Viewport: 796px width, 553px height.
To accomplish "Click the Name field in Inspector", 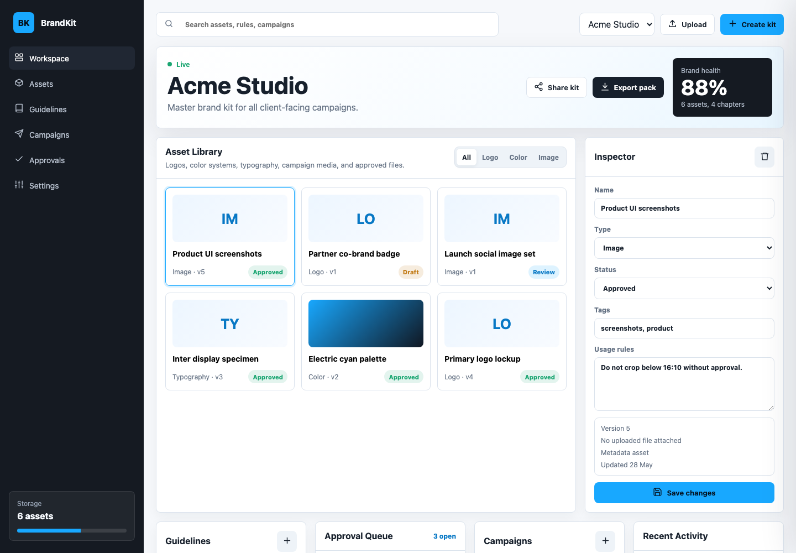I will (x=684, y=208).
